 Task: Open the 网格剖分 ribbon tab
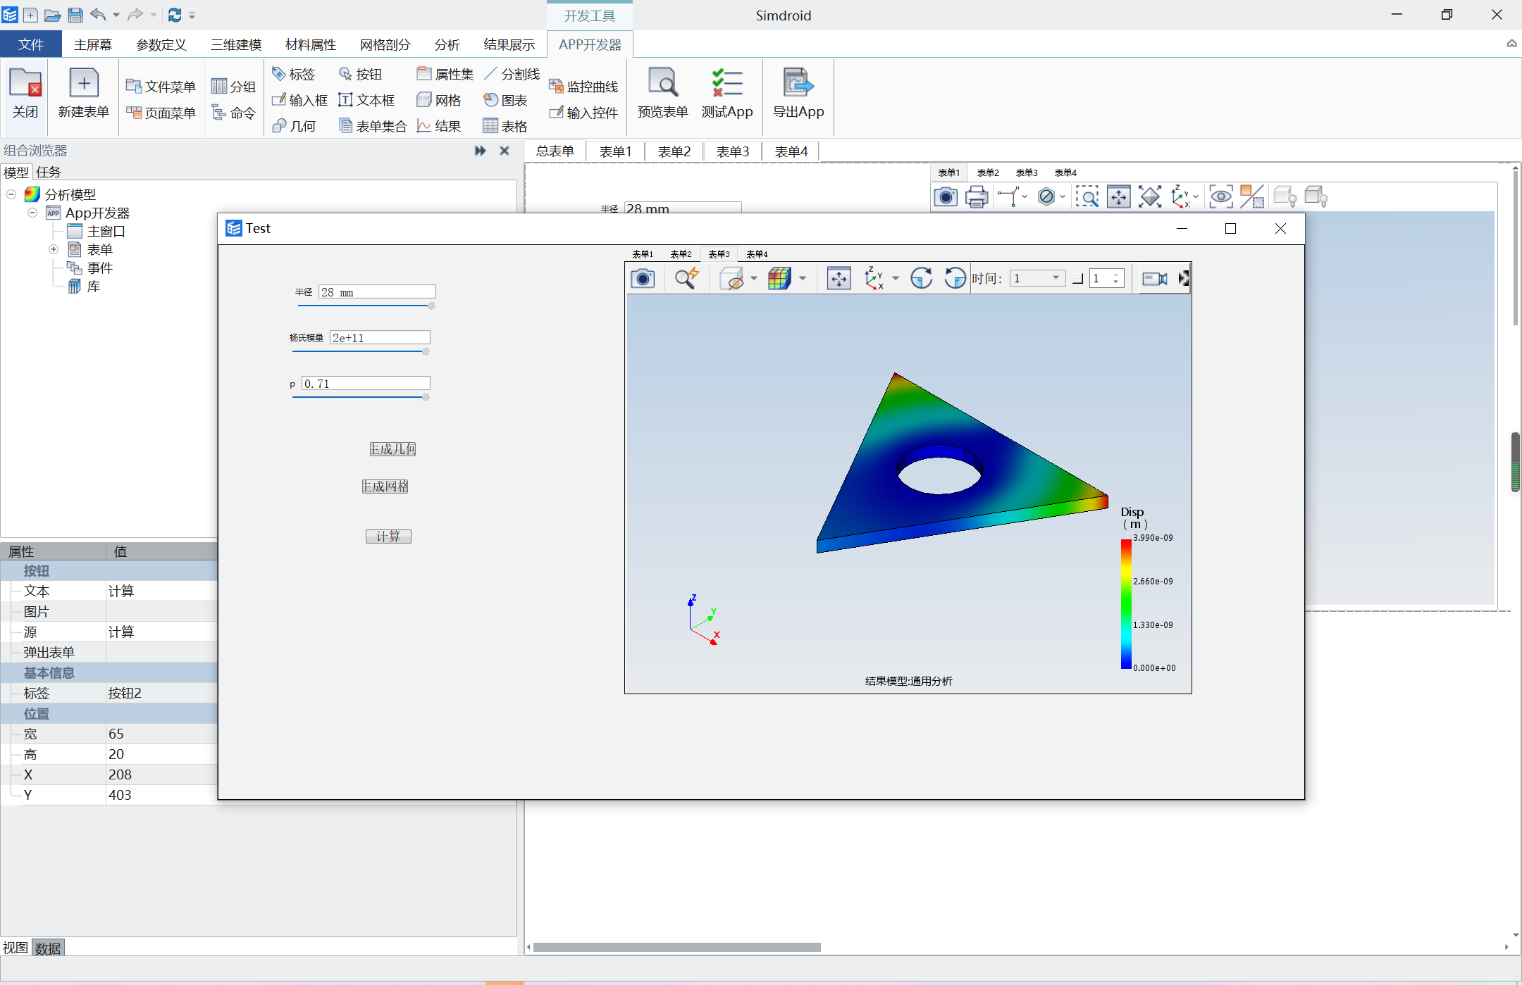[385, 44]
